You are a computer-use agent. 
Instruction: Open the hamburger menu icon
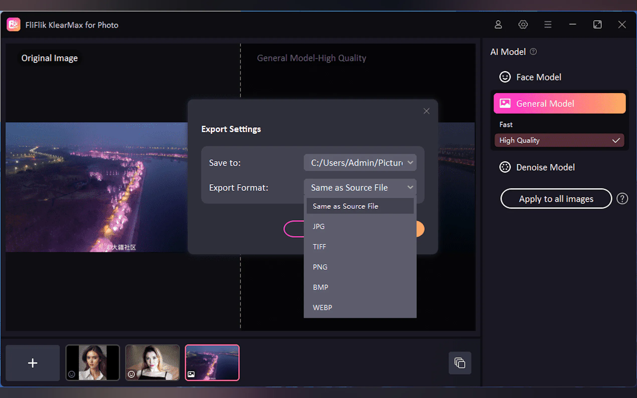[x=548, y=25]
